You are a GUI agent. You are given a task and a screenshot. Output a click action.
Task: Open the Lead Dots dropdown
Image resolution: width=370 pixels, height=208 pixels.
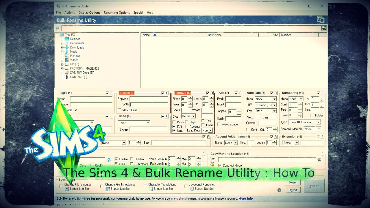point(207,130)
